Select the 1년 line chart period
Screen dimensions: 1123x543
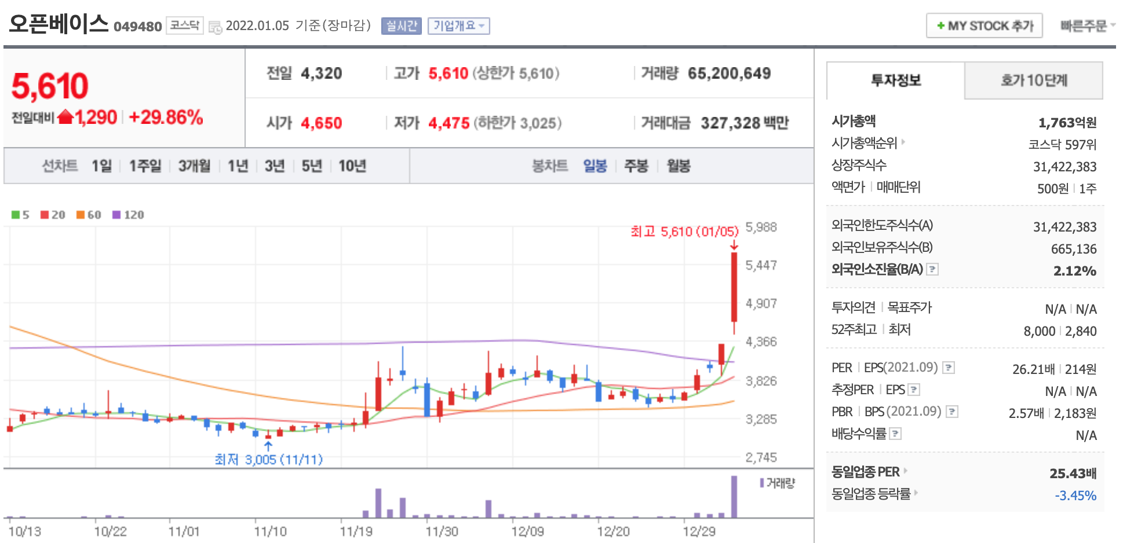[x=238, y=166]
